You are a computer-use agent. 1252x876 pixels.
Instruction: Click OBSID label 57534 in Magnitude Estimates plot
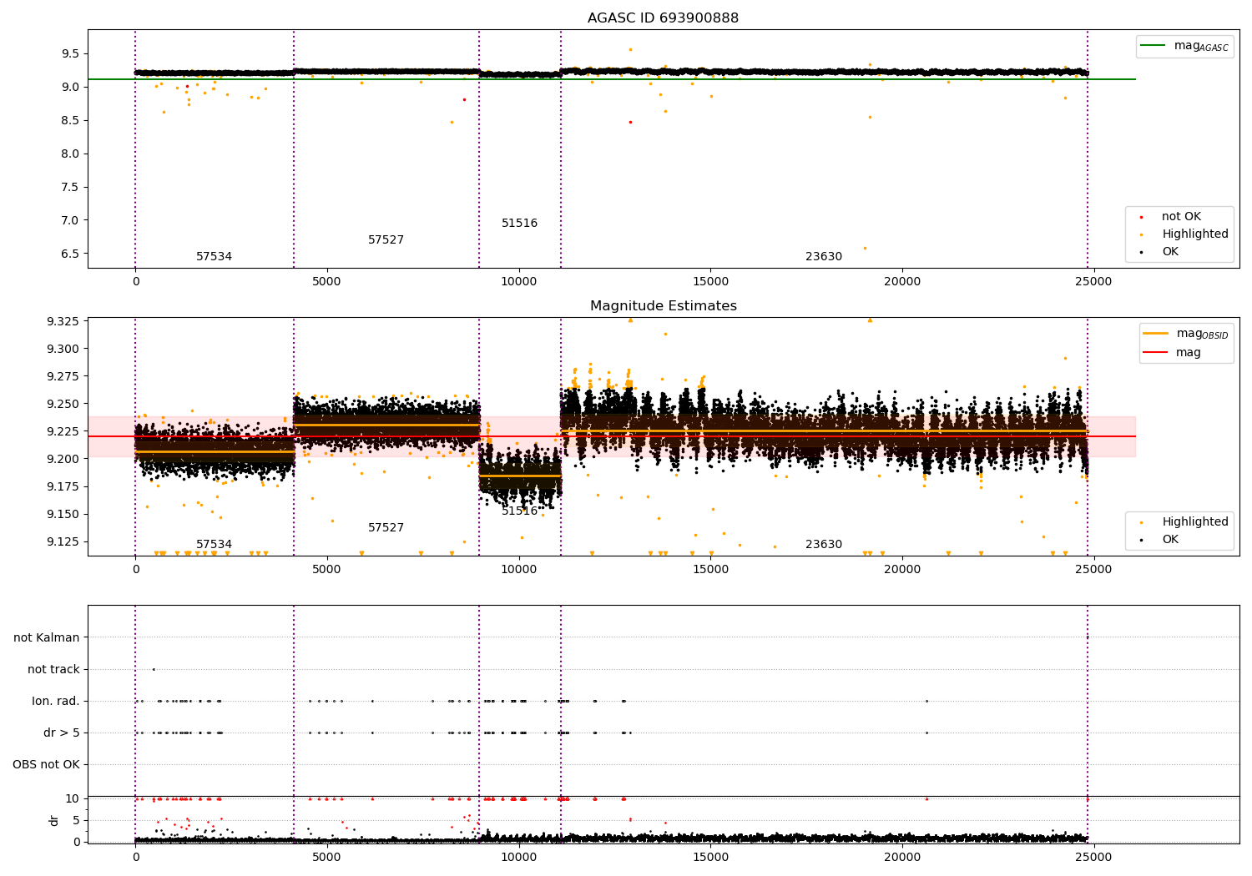click(x=214, y=545)
